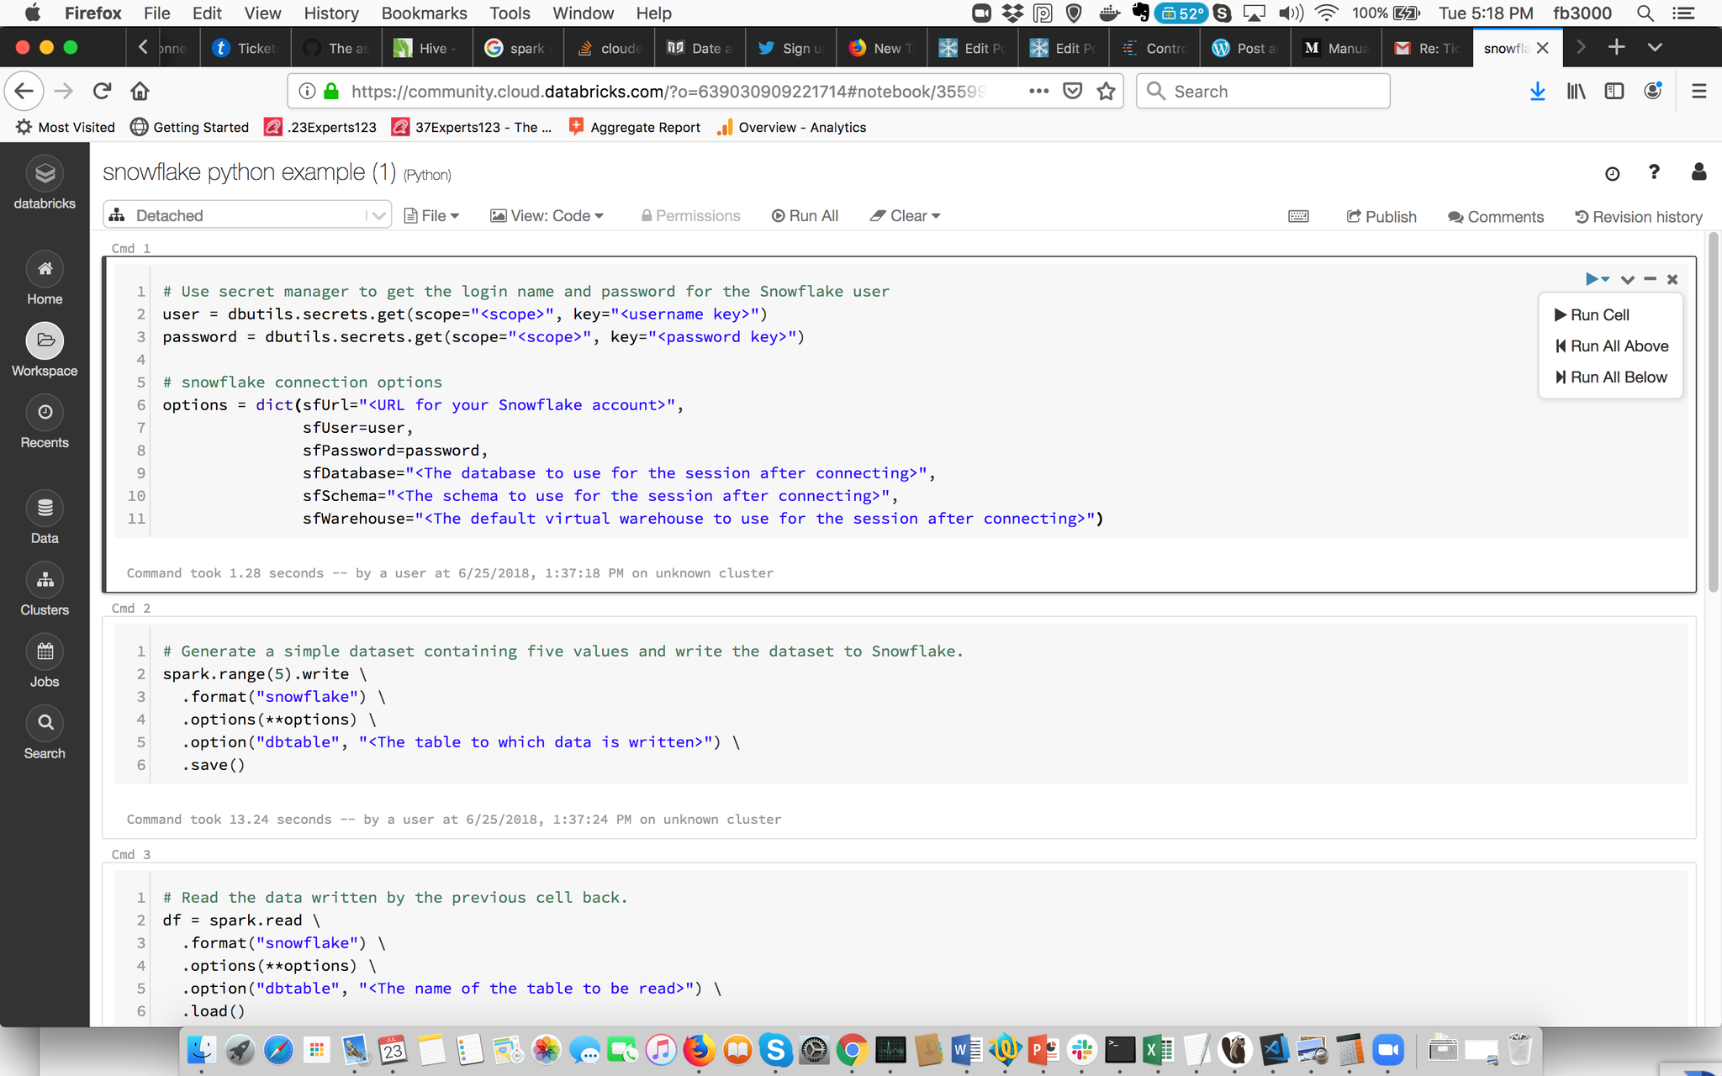Show keyboard shortcuts via the keyboard icon
This screenshot has height=1076, width=1722.
coord(1297,216)
